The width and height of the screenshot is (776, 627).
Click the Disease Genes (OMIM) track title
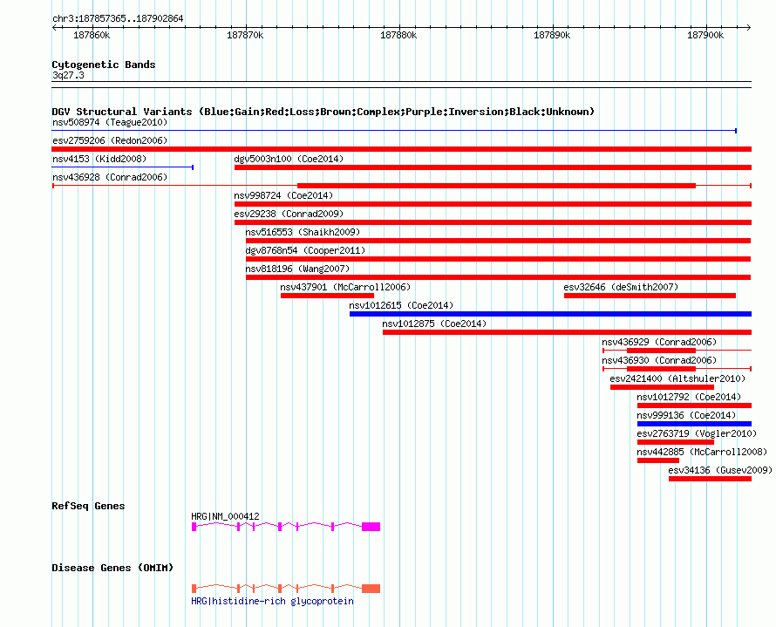coord(112,568)
